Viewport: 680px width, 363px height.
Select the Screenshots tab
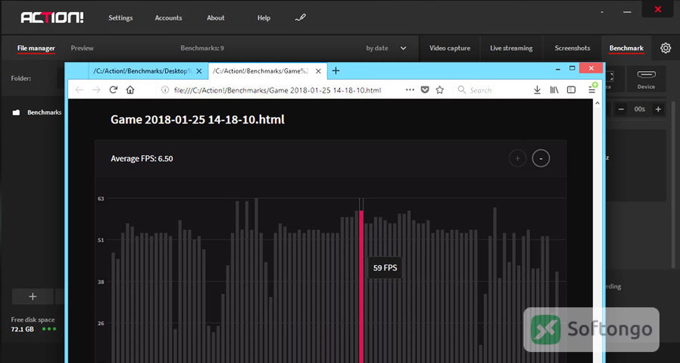(x=572, y=48)
